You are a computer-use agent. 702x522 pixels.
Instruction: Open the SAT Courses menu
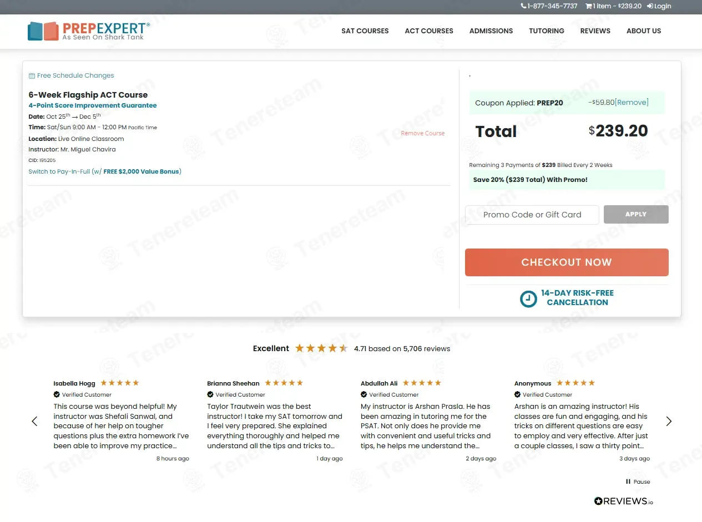tap(365, 31)
